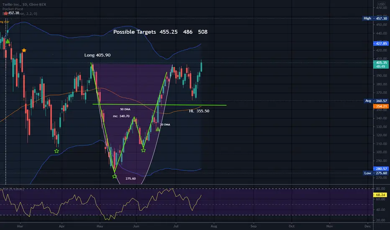The width and height of the screenshot is (390, 230).
Task: Click the Low 275.60 price label
Action: (376, 173)
